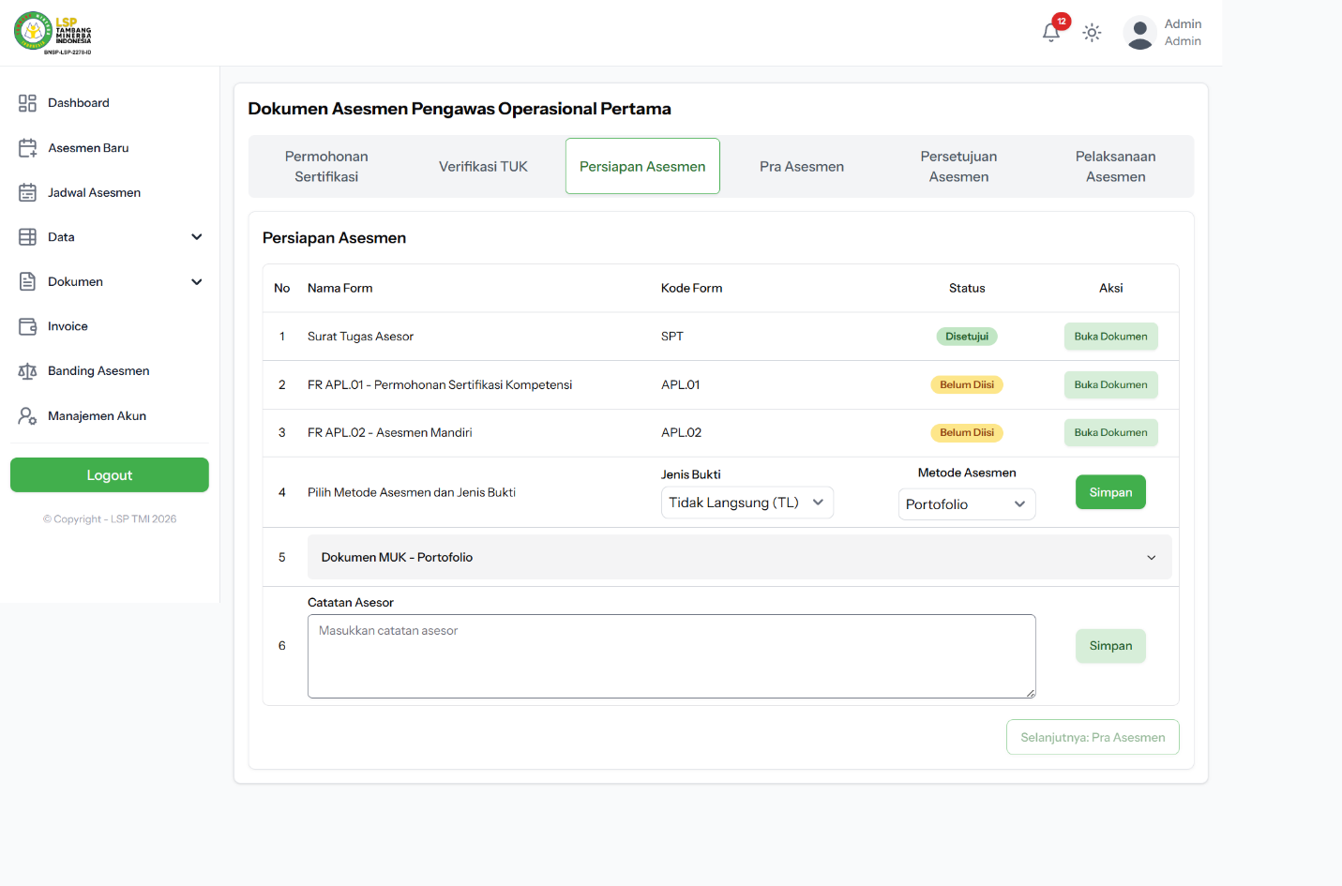Screen dimensions: 1342x886
Task: Click the FR APL.02 - Asesmen Mandiri name
Action: tap(390, 432)
